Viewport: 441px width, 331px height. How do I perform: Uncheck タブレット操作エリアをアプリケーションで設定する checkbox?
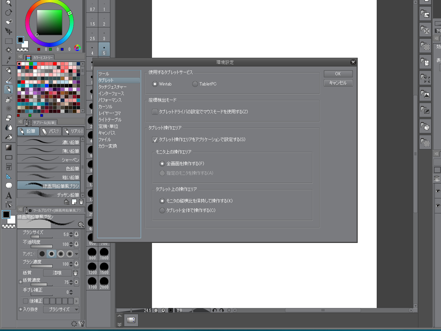tap(155, 139)
